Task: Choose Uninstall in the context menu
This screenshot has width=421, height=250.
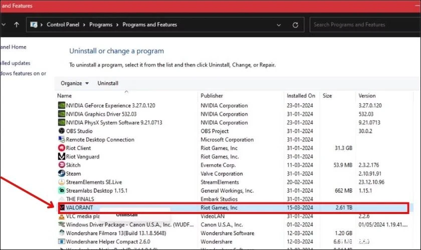Action: 127,214
